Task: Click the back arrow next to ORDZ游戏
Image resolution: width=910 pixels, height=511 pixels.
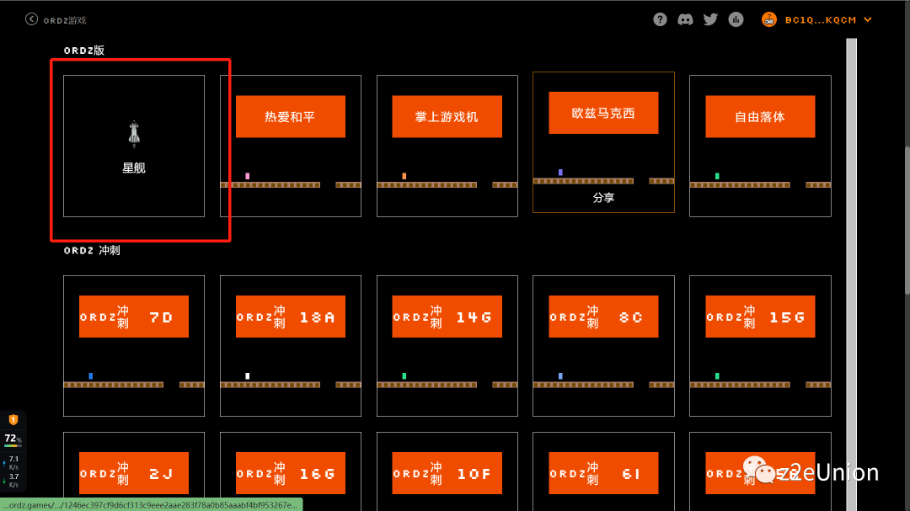Action: (30, 19)
